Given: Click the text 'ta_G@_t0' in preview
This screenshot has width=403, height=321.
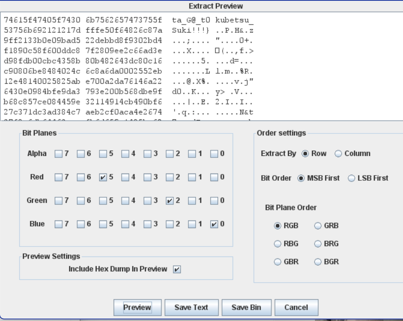Looking at the screenshot, I should pyautogui.click(x=191, y=20).
